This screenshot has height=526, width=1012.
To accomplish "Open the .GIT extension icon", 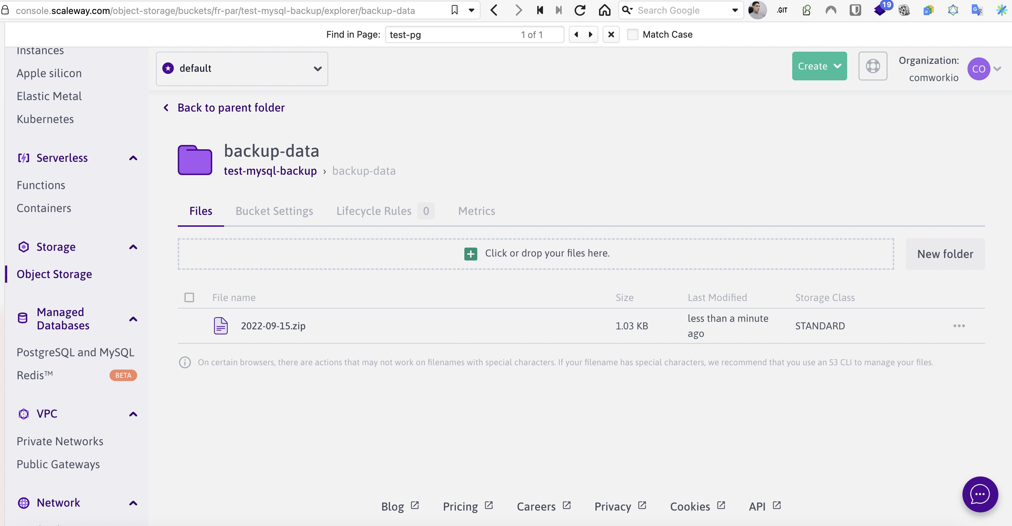I will click(x=782, y=11).
